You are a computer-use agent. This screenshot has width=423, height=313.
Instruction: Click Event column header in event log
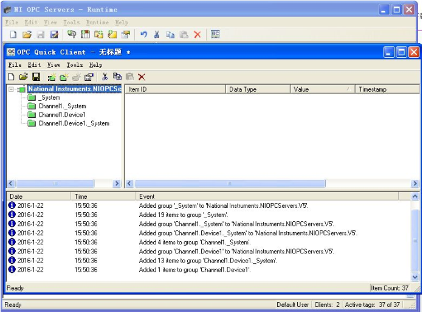coord(267,196)
